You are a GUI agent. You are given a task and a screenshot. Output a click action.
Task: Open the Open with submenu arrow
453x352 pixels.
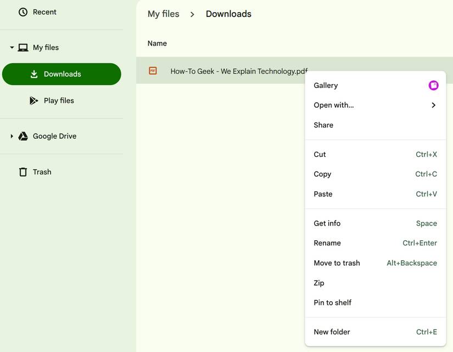tap(433, 105)
